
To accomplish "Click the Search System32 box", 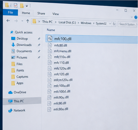I will (128, 24).
